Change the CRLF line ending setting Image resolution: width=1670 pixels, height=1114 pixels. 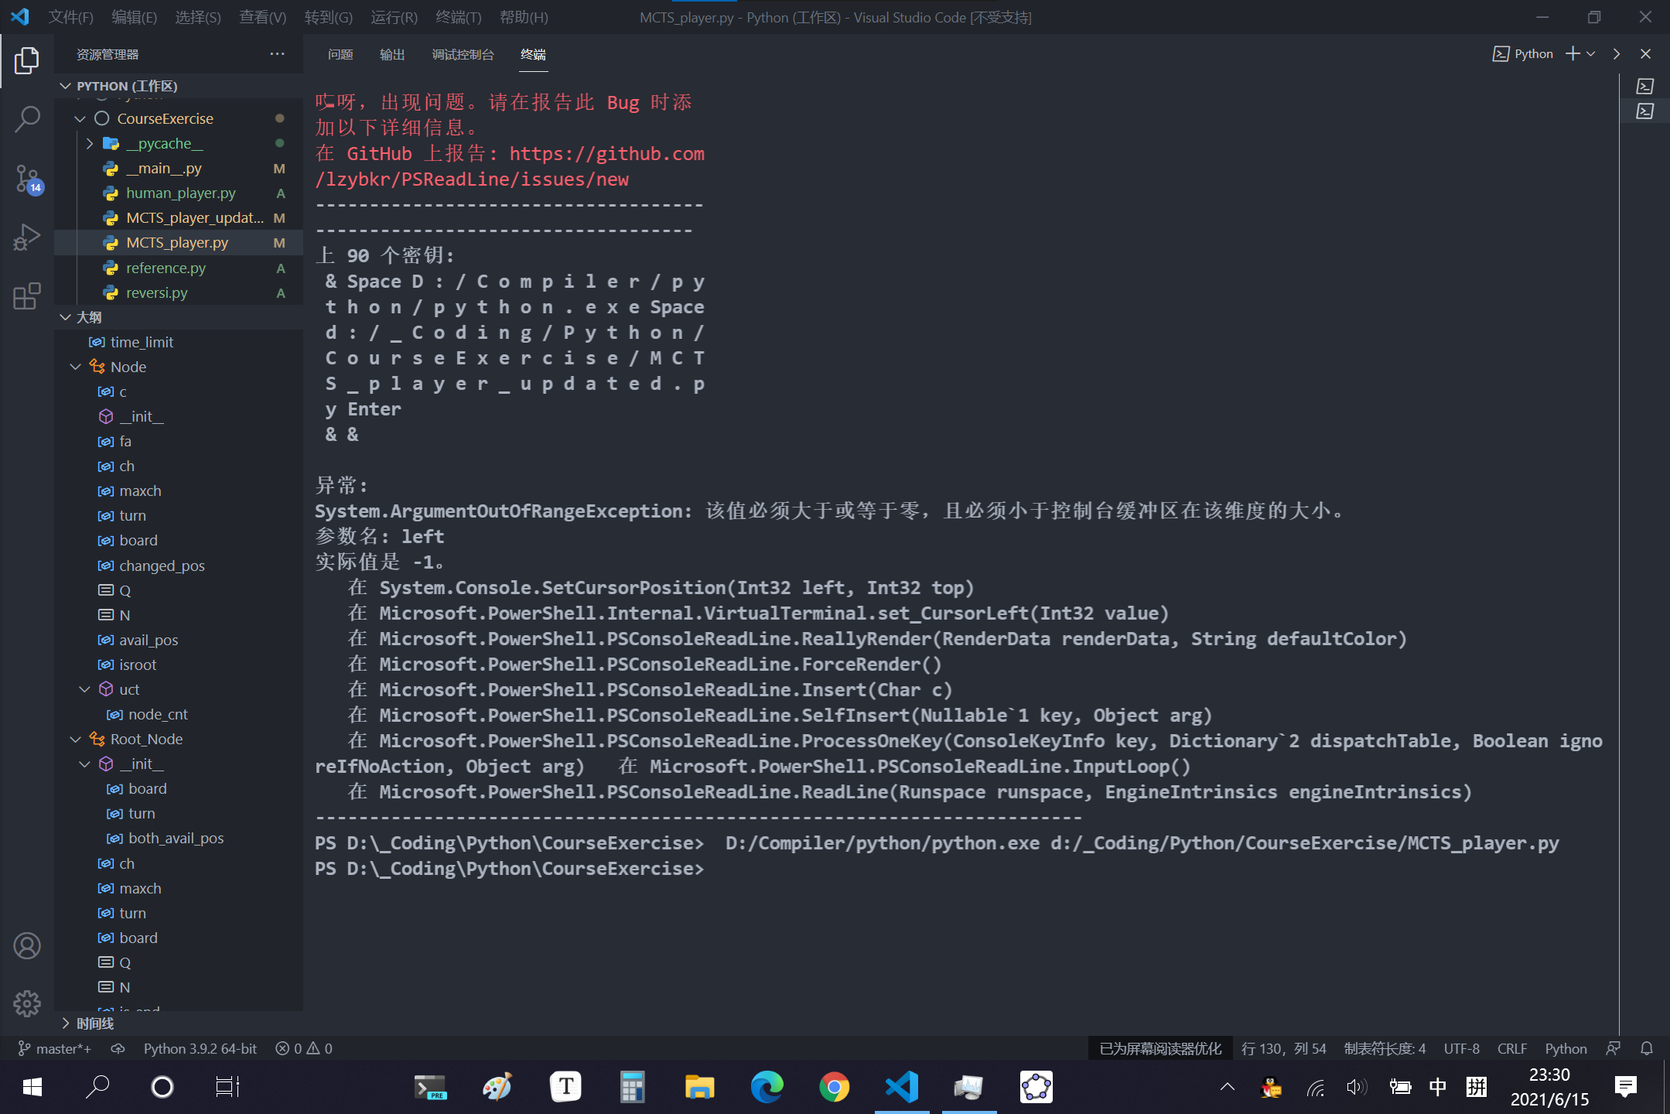point(1511,1048)
